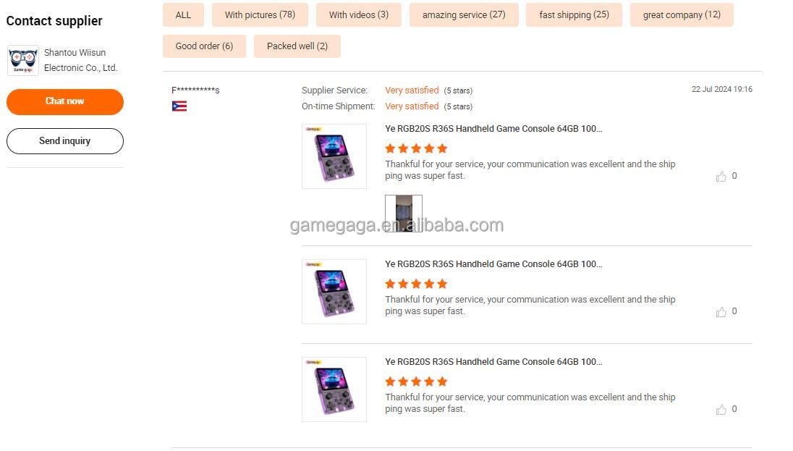Filter reviews With pictures (78)
The width and height of the screenshot is (793, 451).
[260, 14]
